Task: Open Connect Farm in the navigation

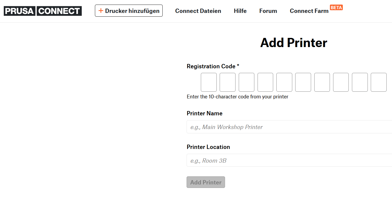Action: pyautogui.click(x=309, y=11)
